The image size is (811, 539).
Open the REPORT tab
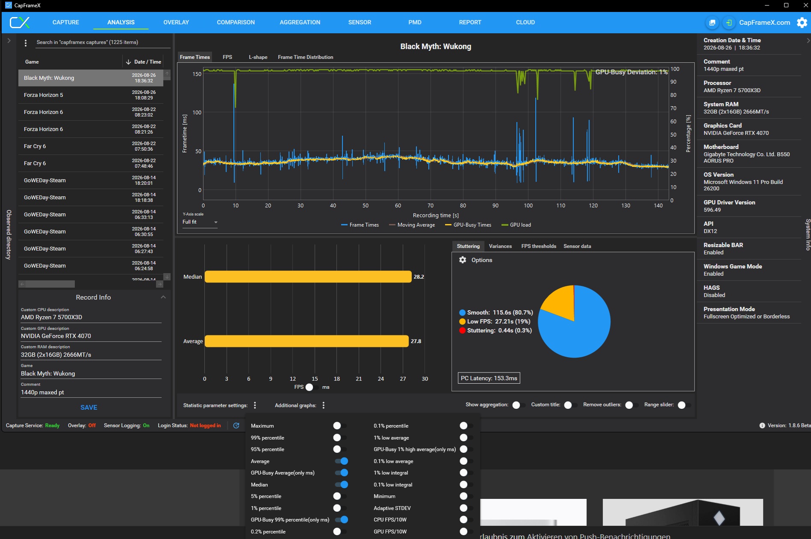470,22
